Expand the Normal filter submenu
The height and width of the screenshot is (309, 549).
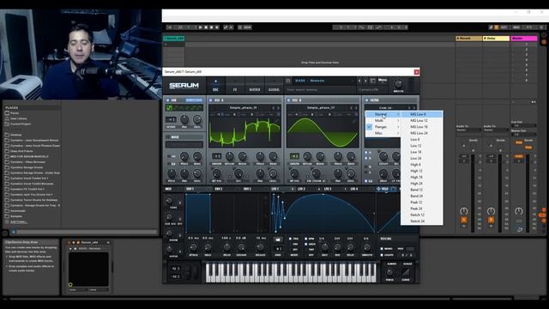pos(383,114)
